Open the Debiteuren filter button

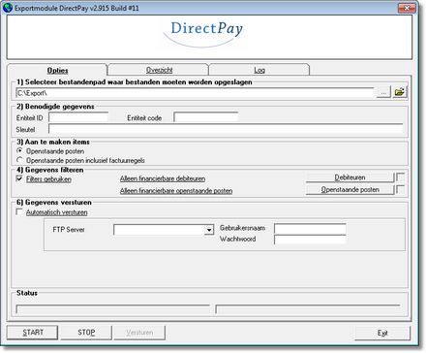pos(350,177)
